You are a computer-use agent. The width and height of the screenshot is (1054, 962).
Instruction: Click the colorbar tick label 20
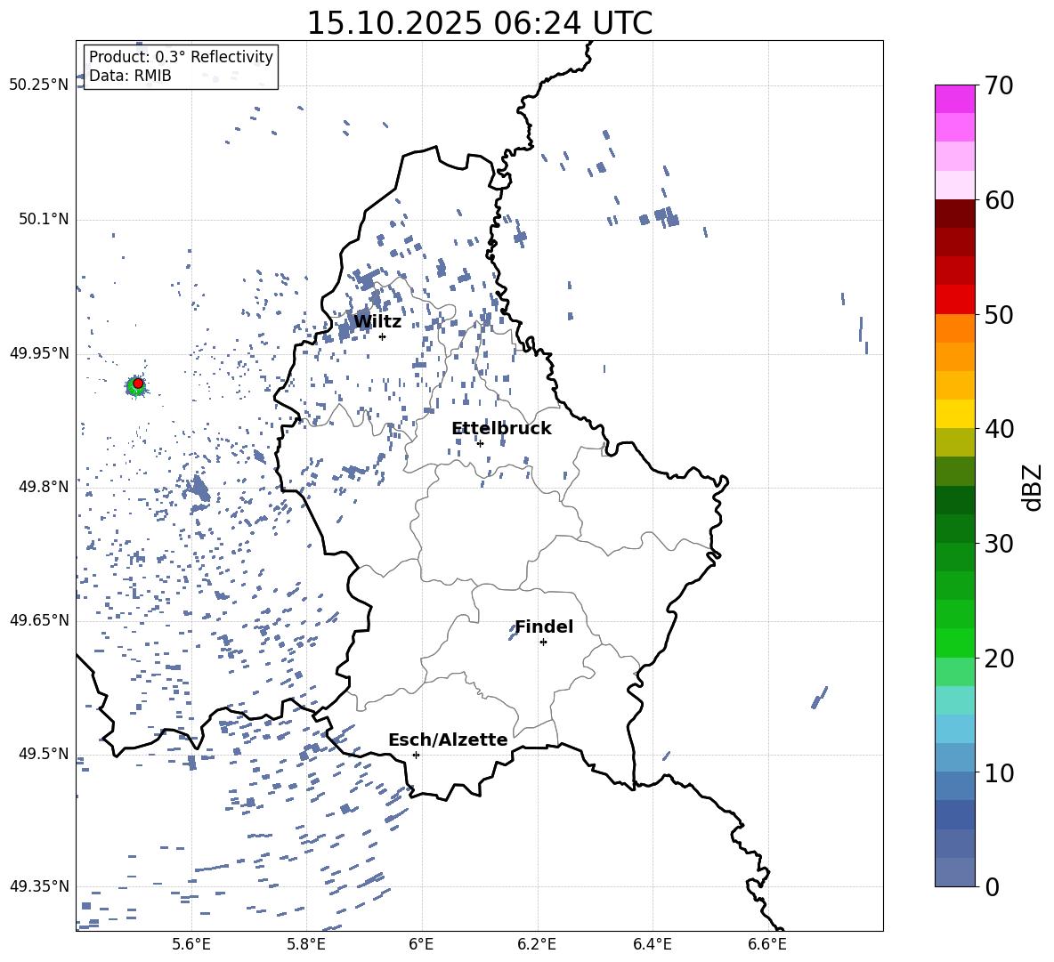pos(999,659)
